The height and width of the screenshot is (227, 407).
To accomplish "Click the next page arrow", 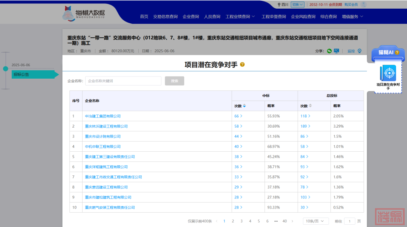I will [x=292, y=221].
